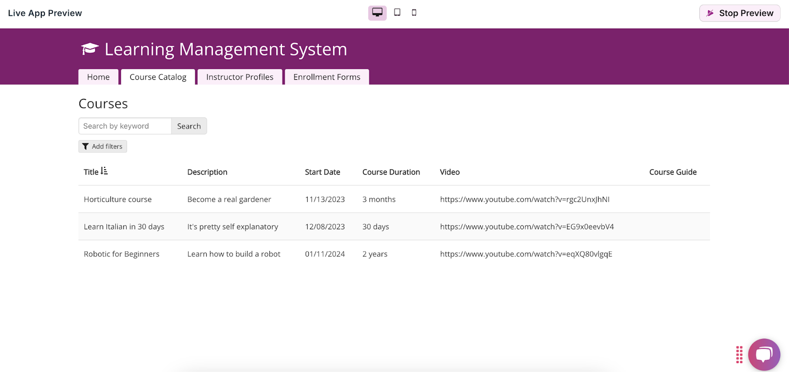The image size is (789, 372).
Task: Click Stop Preview button
Action: point(740,13)
